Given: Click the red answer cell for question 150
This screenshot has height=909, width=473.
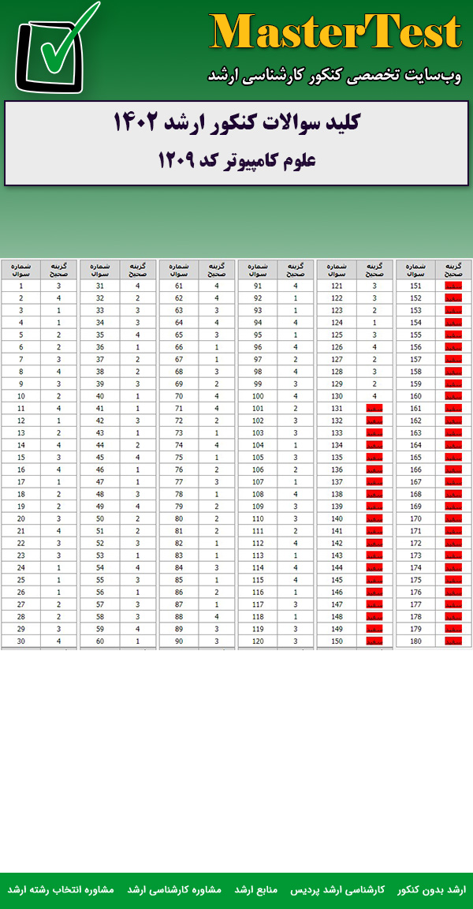Looking at the screenshot, I should coord(374,640).
